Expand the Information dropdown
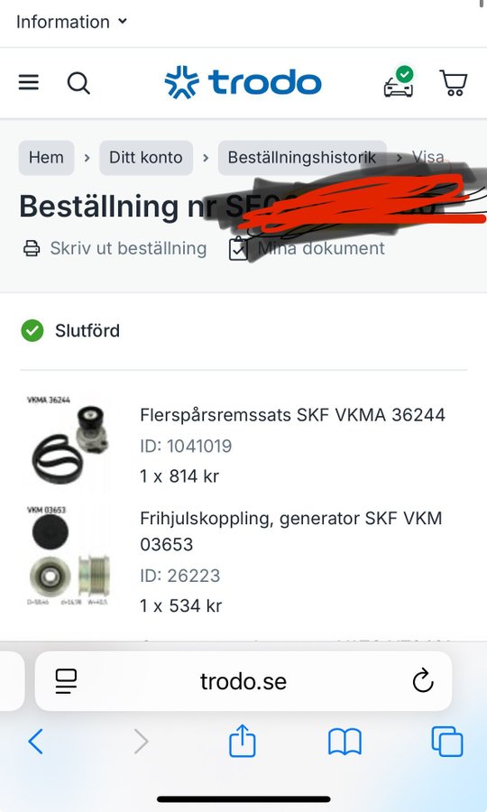The height and width of the screenshot is (812, 487). click(x=71, y=22)
